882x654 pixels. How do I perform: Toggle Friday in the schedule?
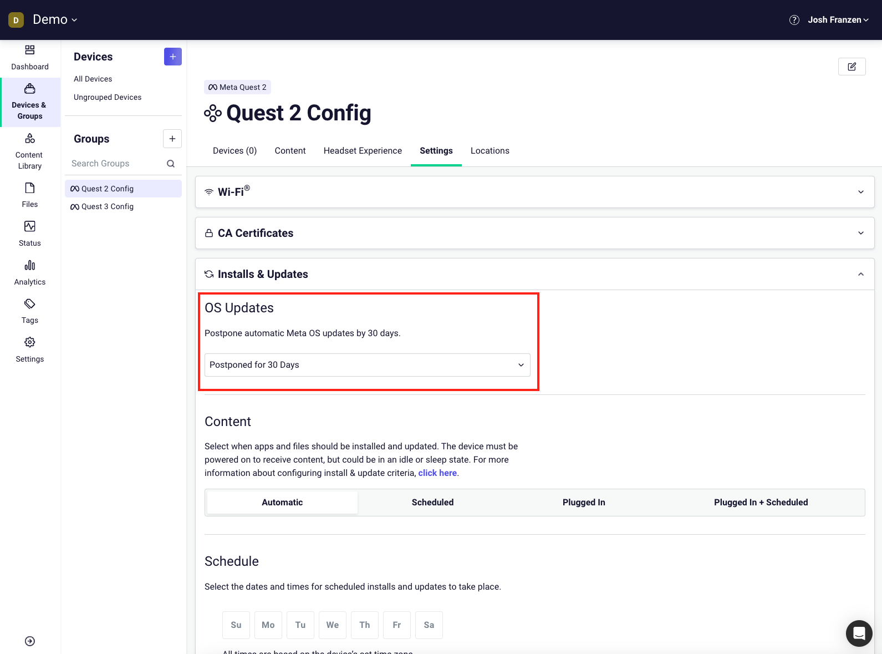pos(397,625)
